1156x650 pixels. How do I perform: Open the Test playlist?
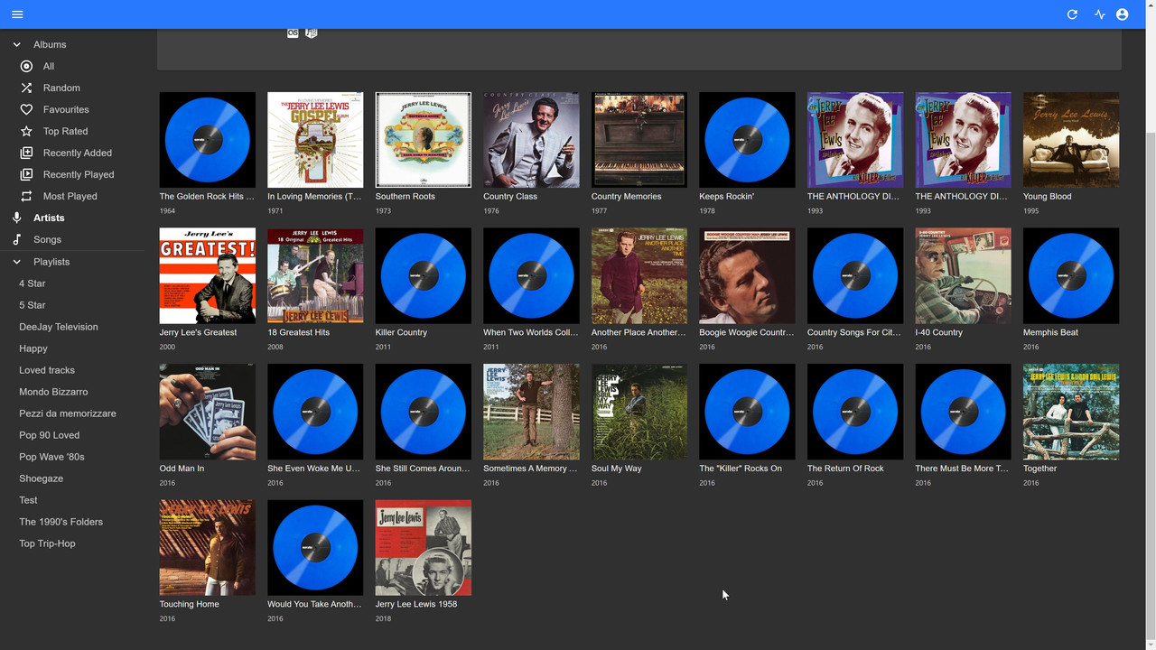tap(28, 500)
